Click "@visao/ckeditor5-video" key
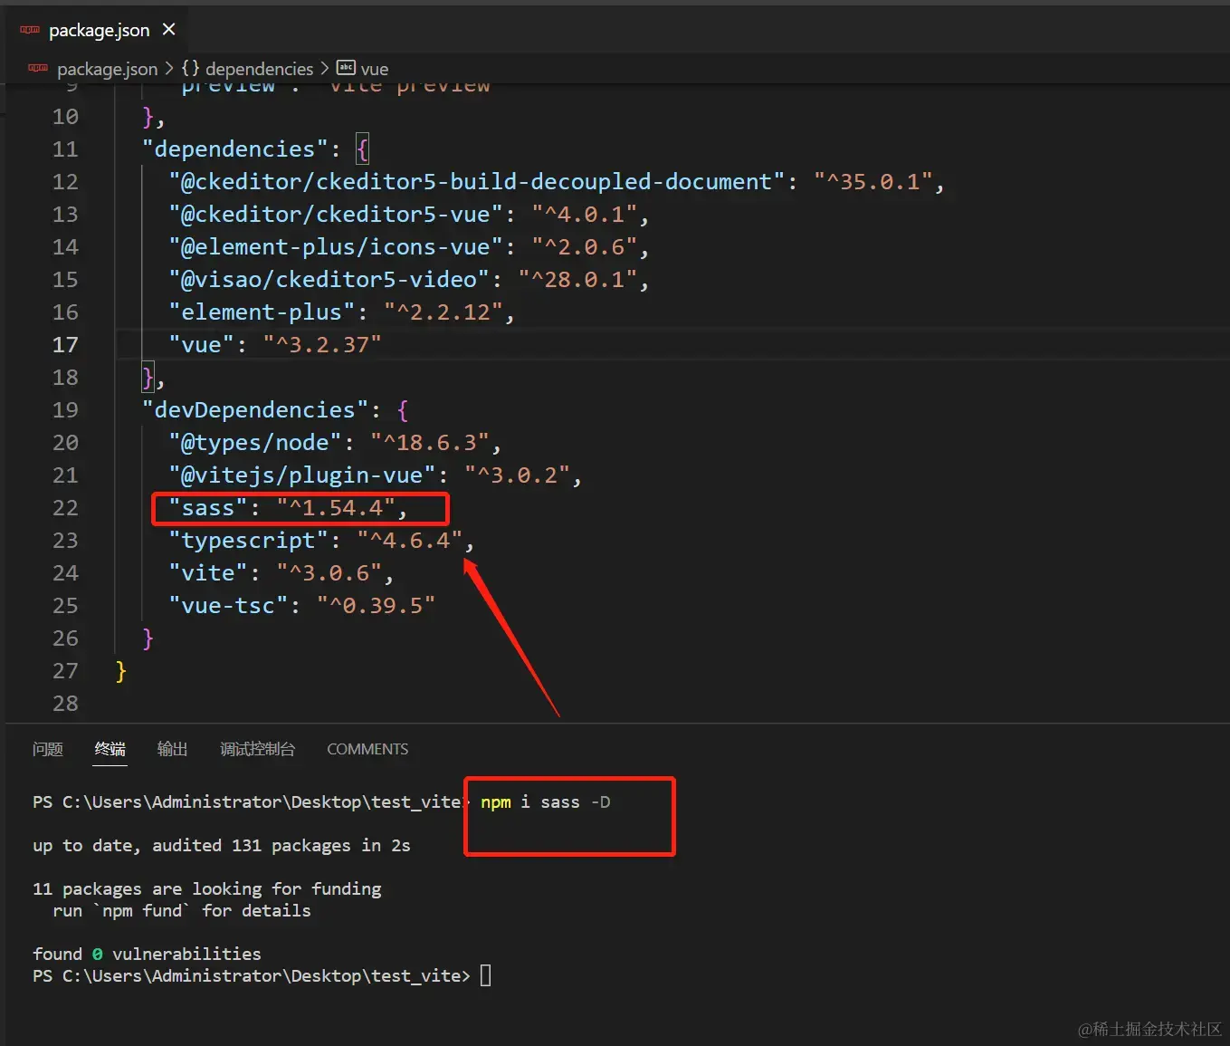The height and width of the screenshot is (1046, 1230). coord(329,280)
